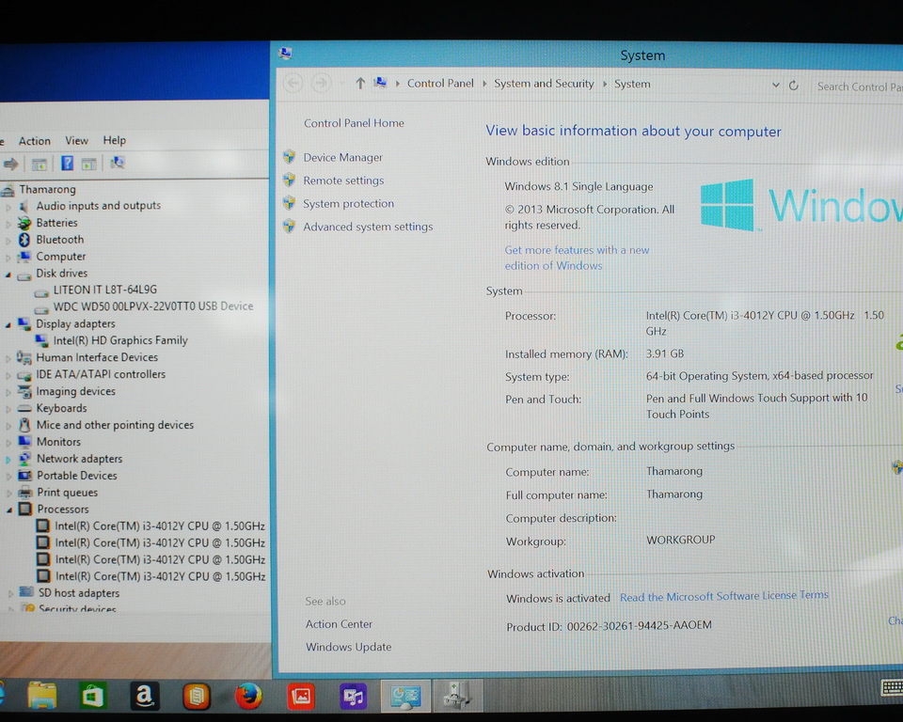This screenshot has height=722, width=903.
Task: Click the Up arrow in System window
Action: (360, 84)
